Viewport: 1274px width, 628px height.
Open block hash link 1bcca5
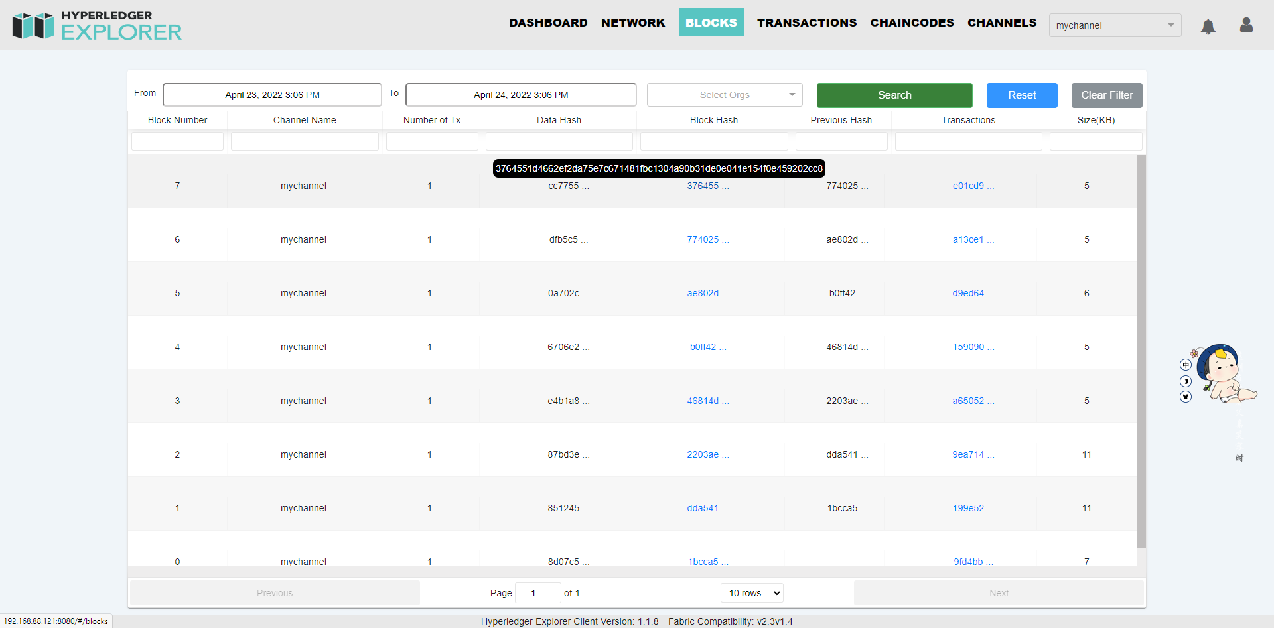pos(708,561)
